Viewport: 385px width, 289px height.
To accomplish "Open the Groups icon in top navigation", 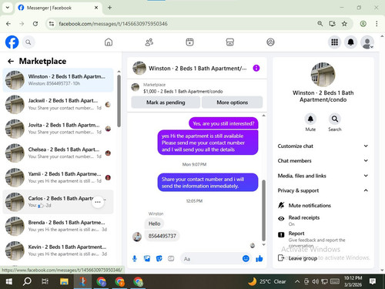I will (x=270, y=42).
